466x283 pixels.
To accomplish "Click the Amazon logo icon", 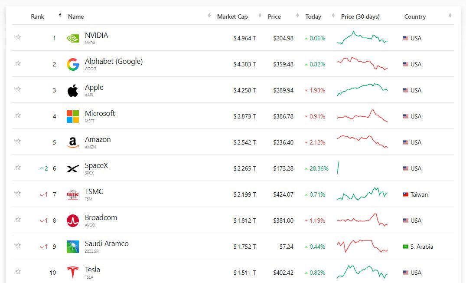I will 73,142.
